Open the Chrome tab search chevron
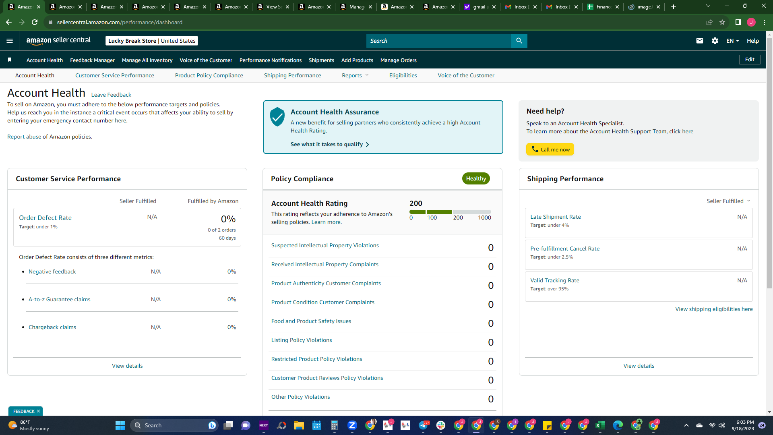Viewport: 773px width, 435px height. 708,6
